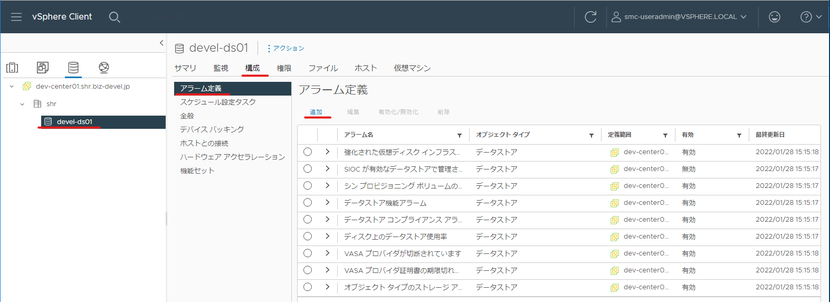Click the 編集 button
This screenshot has height=302, width=830.
(x=353, y=112)
